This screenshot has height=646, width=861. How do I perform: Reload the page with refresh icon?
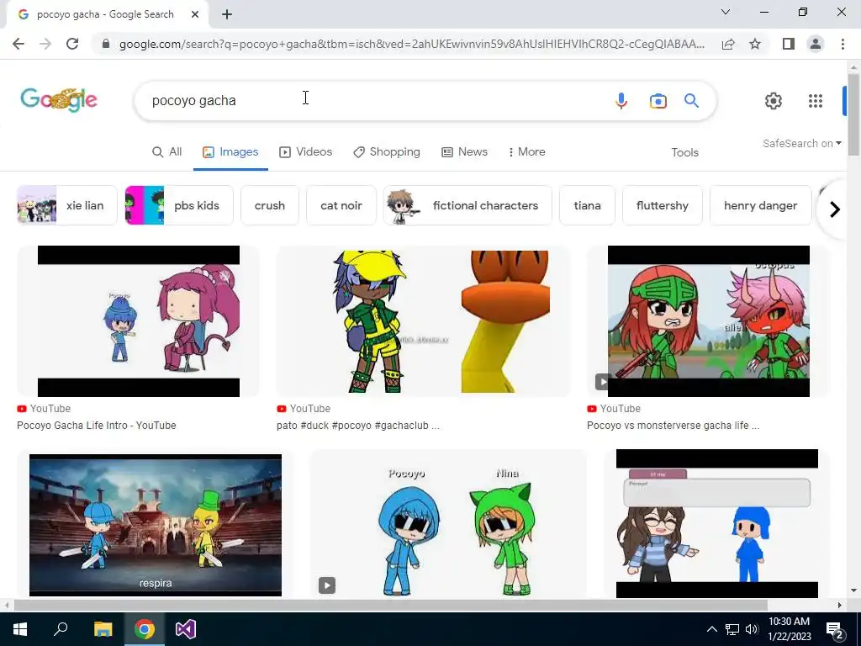click(72, 44)
